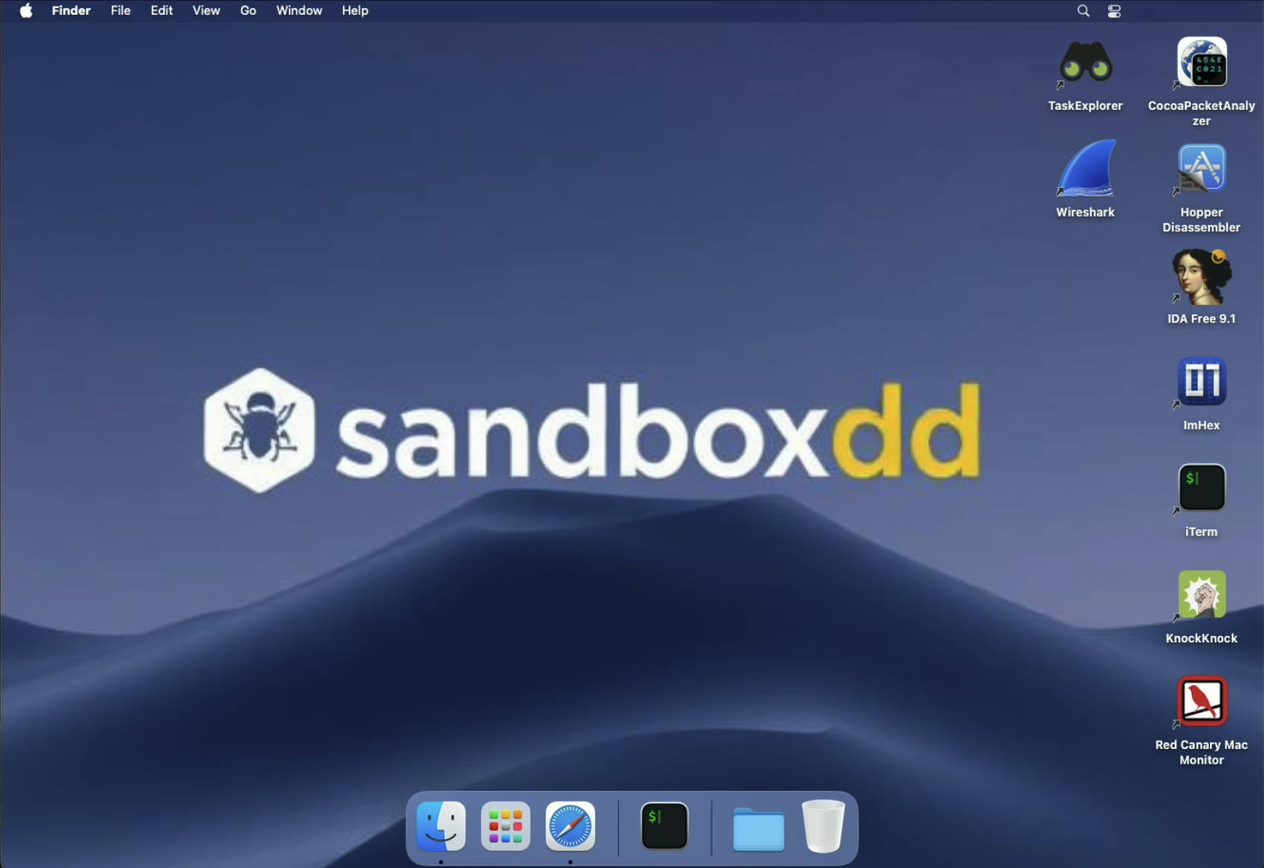
Task: Open the Apple menu
Action: (x=25, y=11)
